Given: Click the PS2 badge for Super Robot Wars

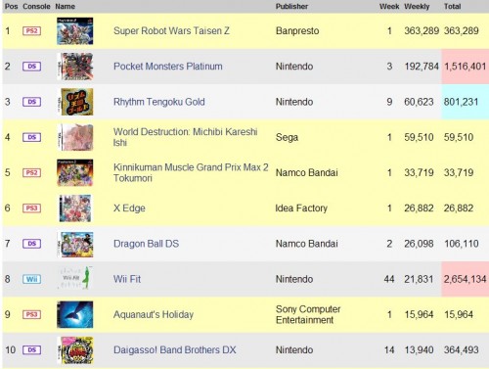Looking at the screenshot, I should click(31, 31).
